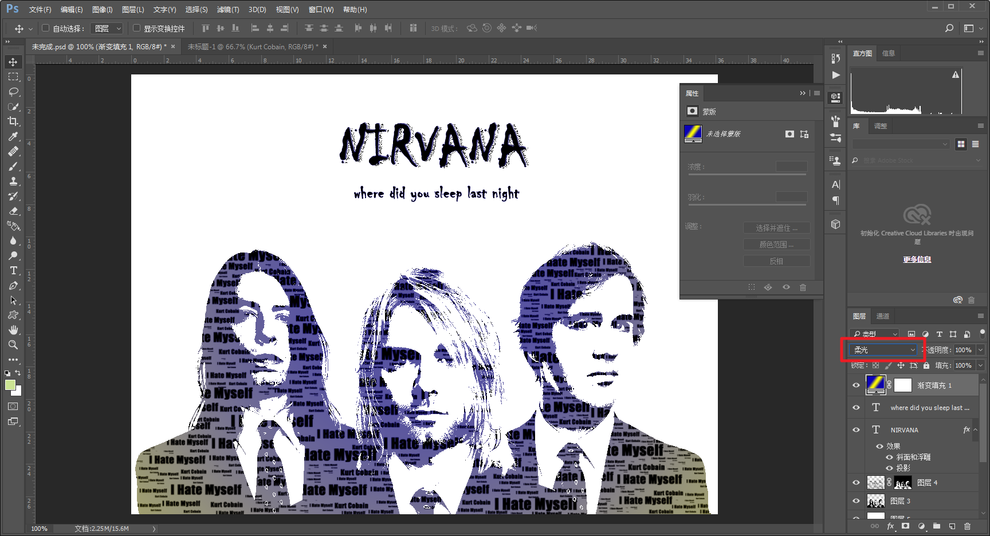Click the 更多信息 link
This screenshot has height=536, width=990.
point(917,259)
